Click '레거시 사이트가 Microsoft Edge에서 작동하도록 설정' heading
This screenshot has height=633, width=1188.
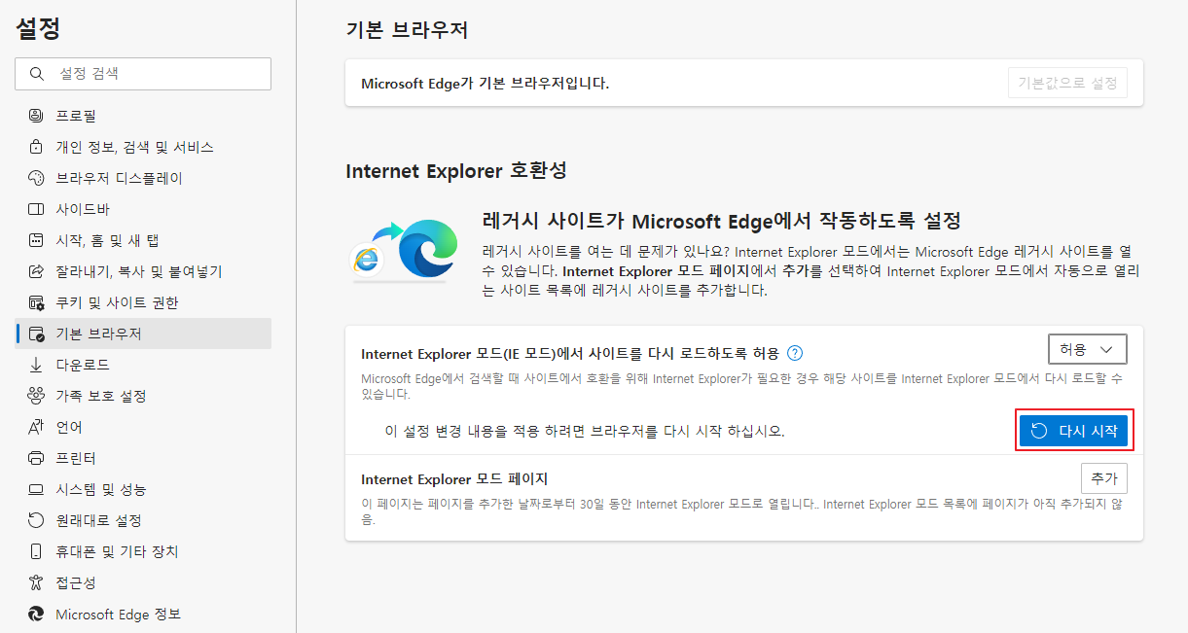tap(722, 221)
